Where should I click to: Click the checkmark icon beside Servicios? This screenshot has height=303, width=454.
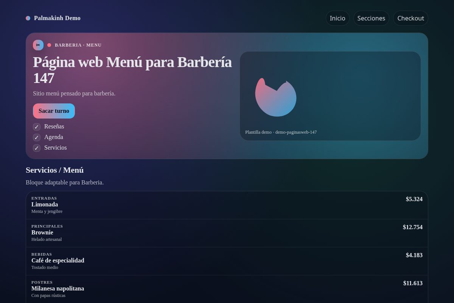[37, 148]
